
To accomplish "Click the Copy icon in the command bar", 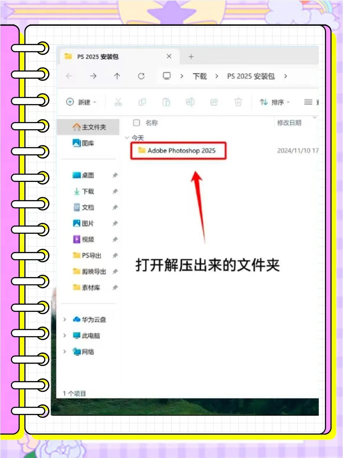I will (142, 102).
